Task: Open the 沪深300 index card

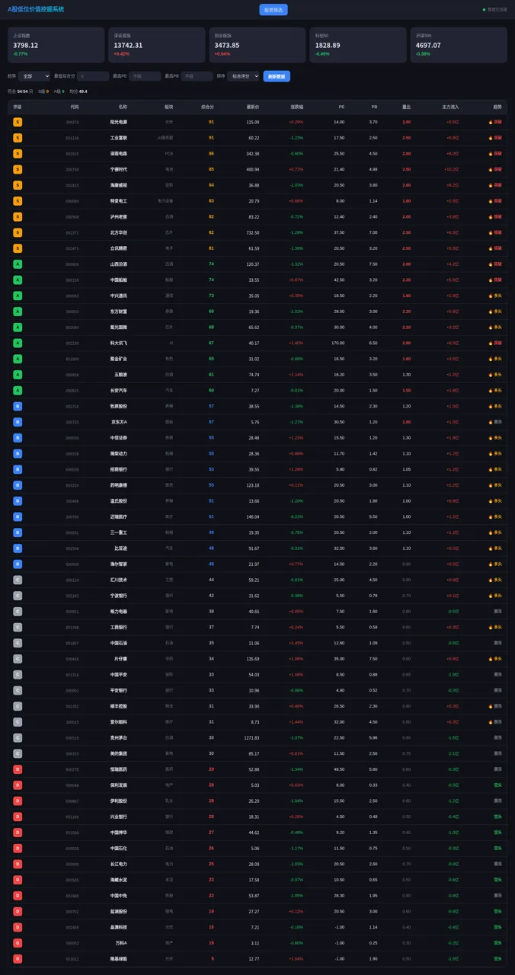Action: click(x=459, y=45)
